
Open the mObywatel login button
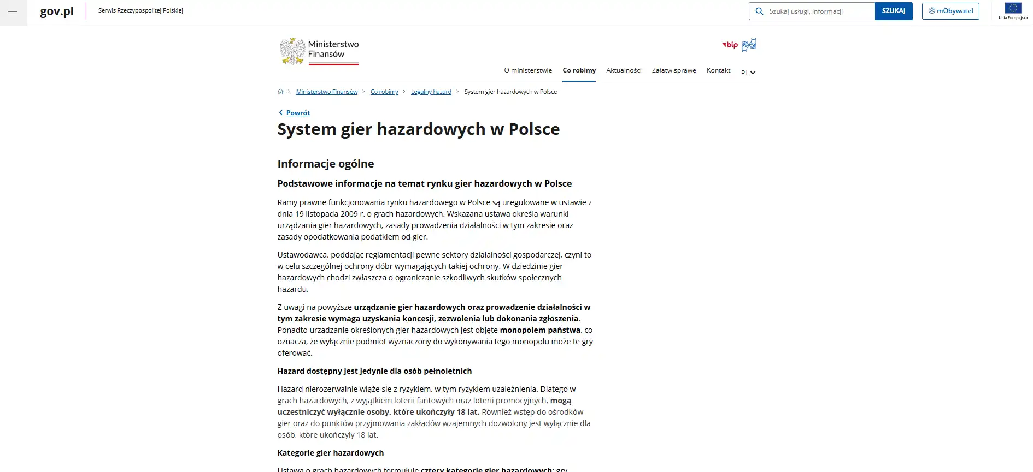(x=950, y=11)
